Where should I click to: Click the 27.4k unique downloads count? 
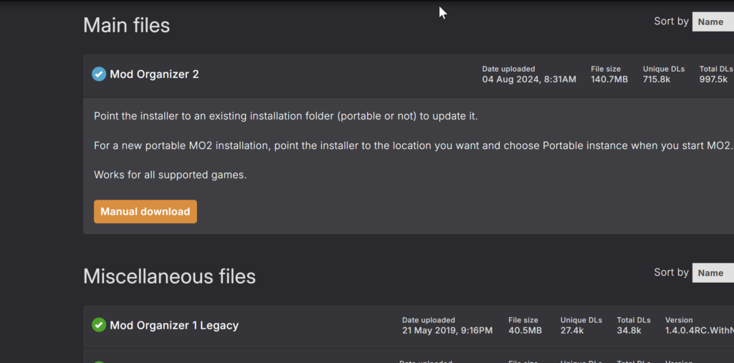pos(572,331)
